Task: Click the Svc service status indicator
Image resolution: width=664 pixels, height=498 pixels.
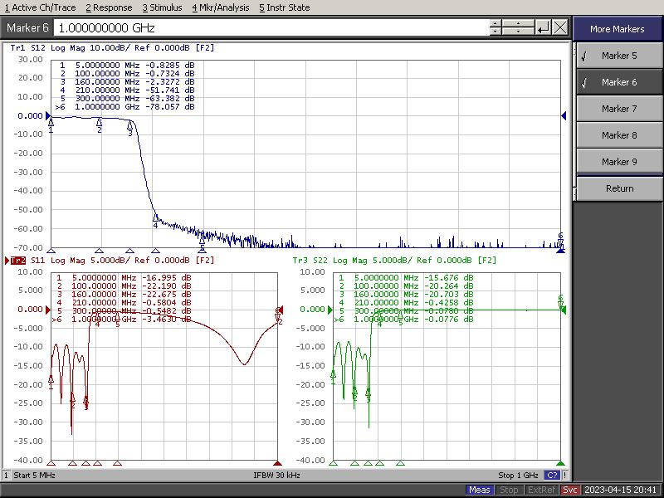Action: [x=570, y=490]
